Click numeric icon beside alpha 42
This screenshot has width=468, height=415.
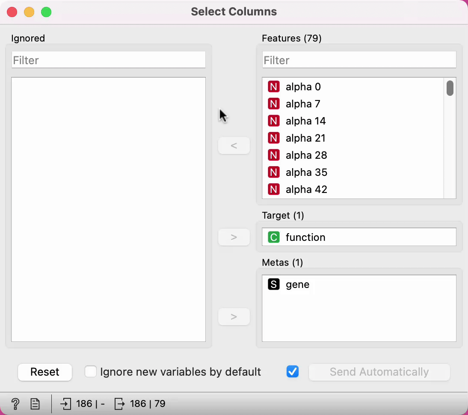click(x=273, y=190)
